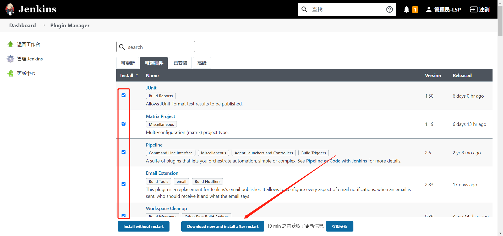Sort by the Version column header
The height and width of the screenshot is (236, 503).
pyautogui.click(x=433, y=75)
